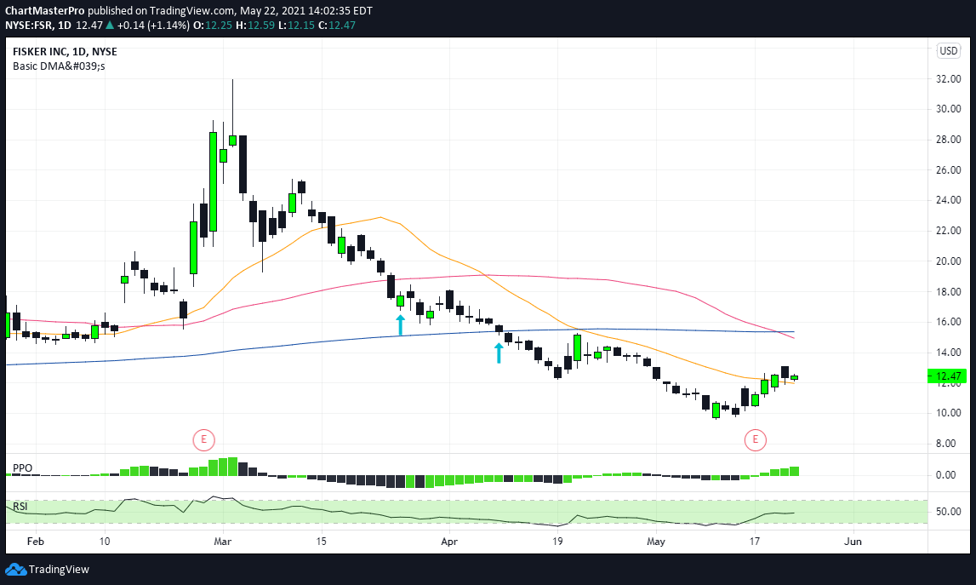Click the 10 date label on time axis
The image size is (976, 585).
pos(105,542)
